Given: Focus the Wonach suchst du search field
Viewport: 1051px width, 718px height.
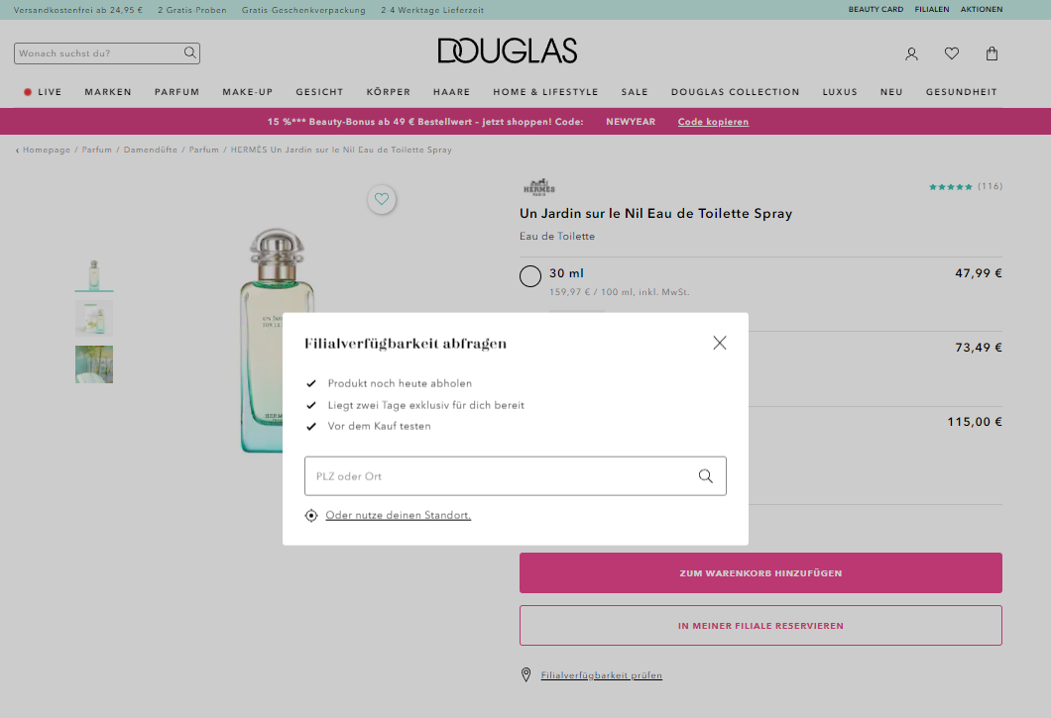Looking at the screenshot, I should [x=107, y=53].
